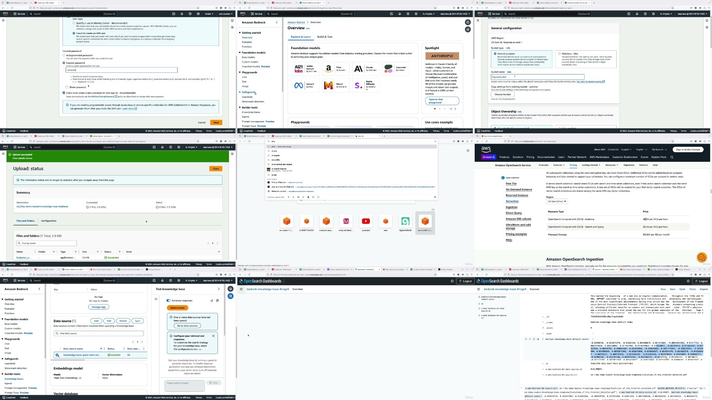Viewport: 712px width, 400px height.
Task: Open hamburger menu in OpenSearch Dashboards Overview window
Action: pyautogui.click(x=241, y=289)
